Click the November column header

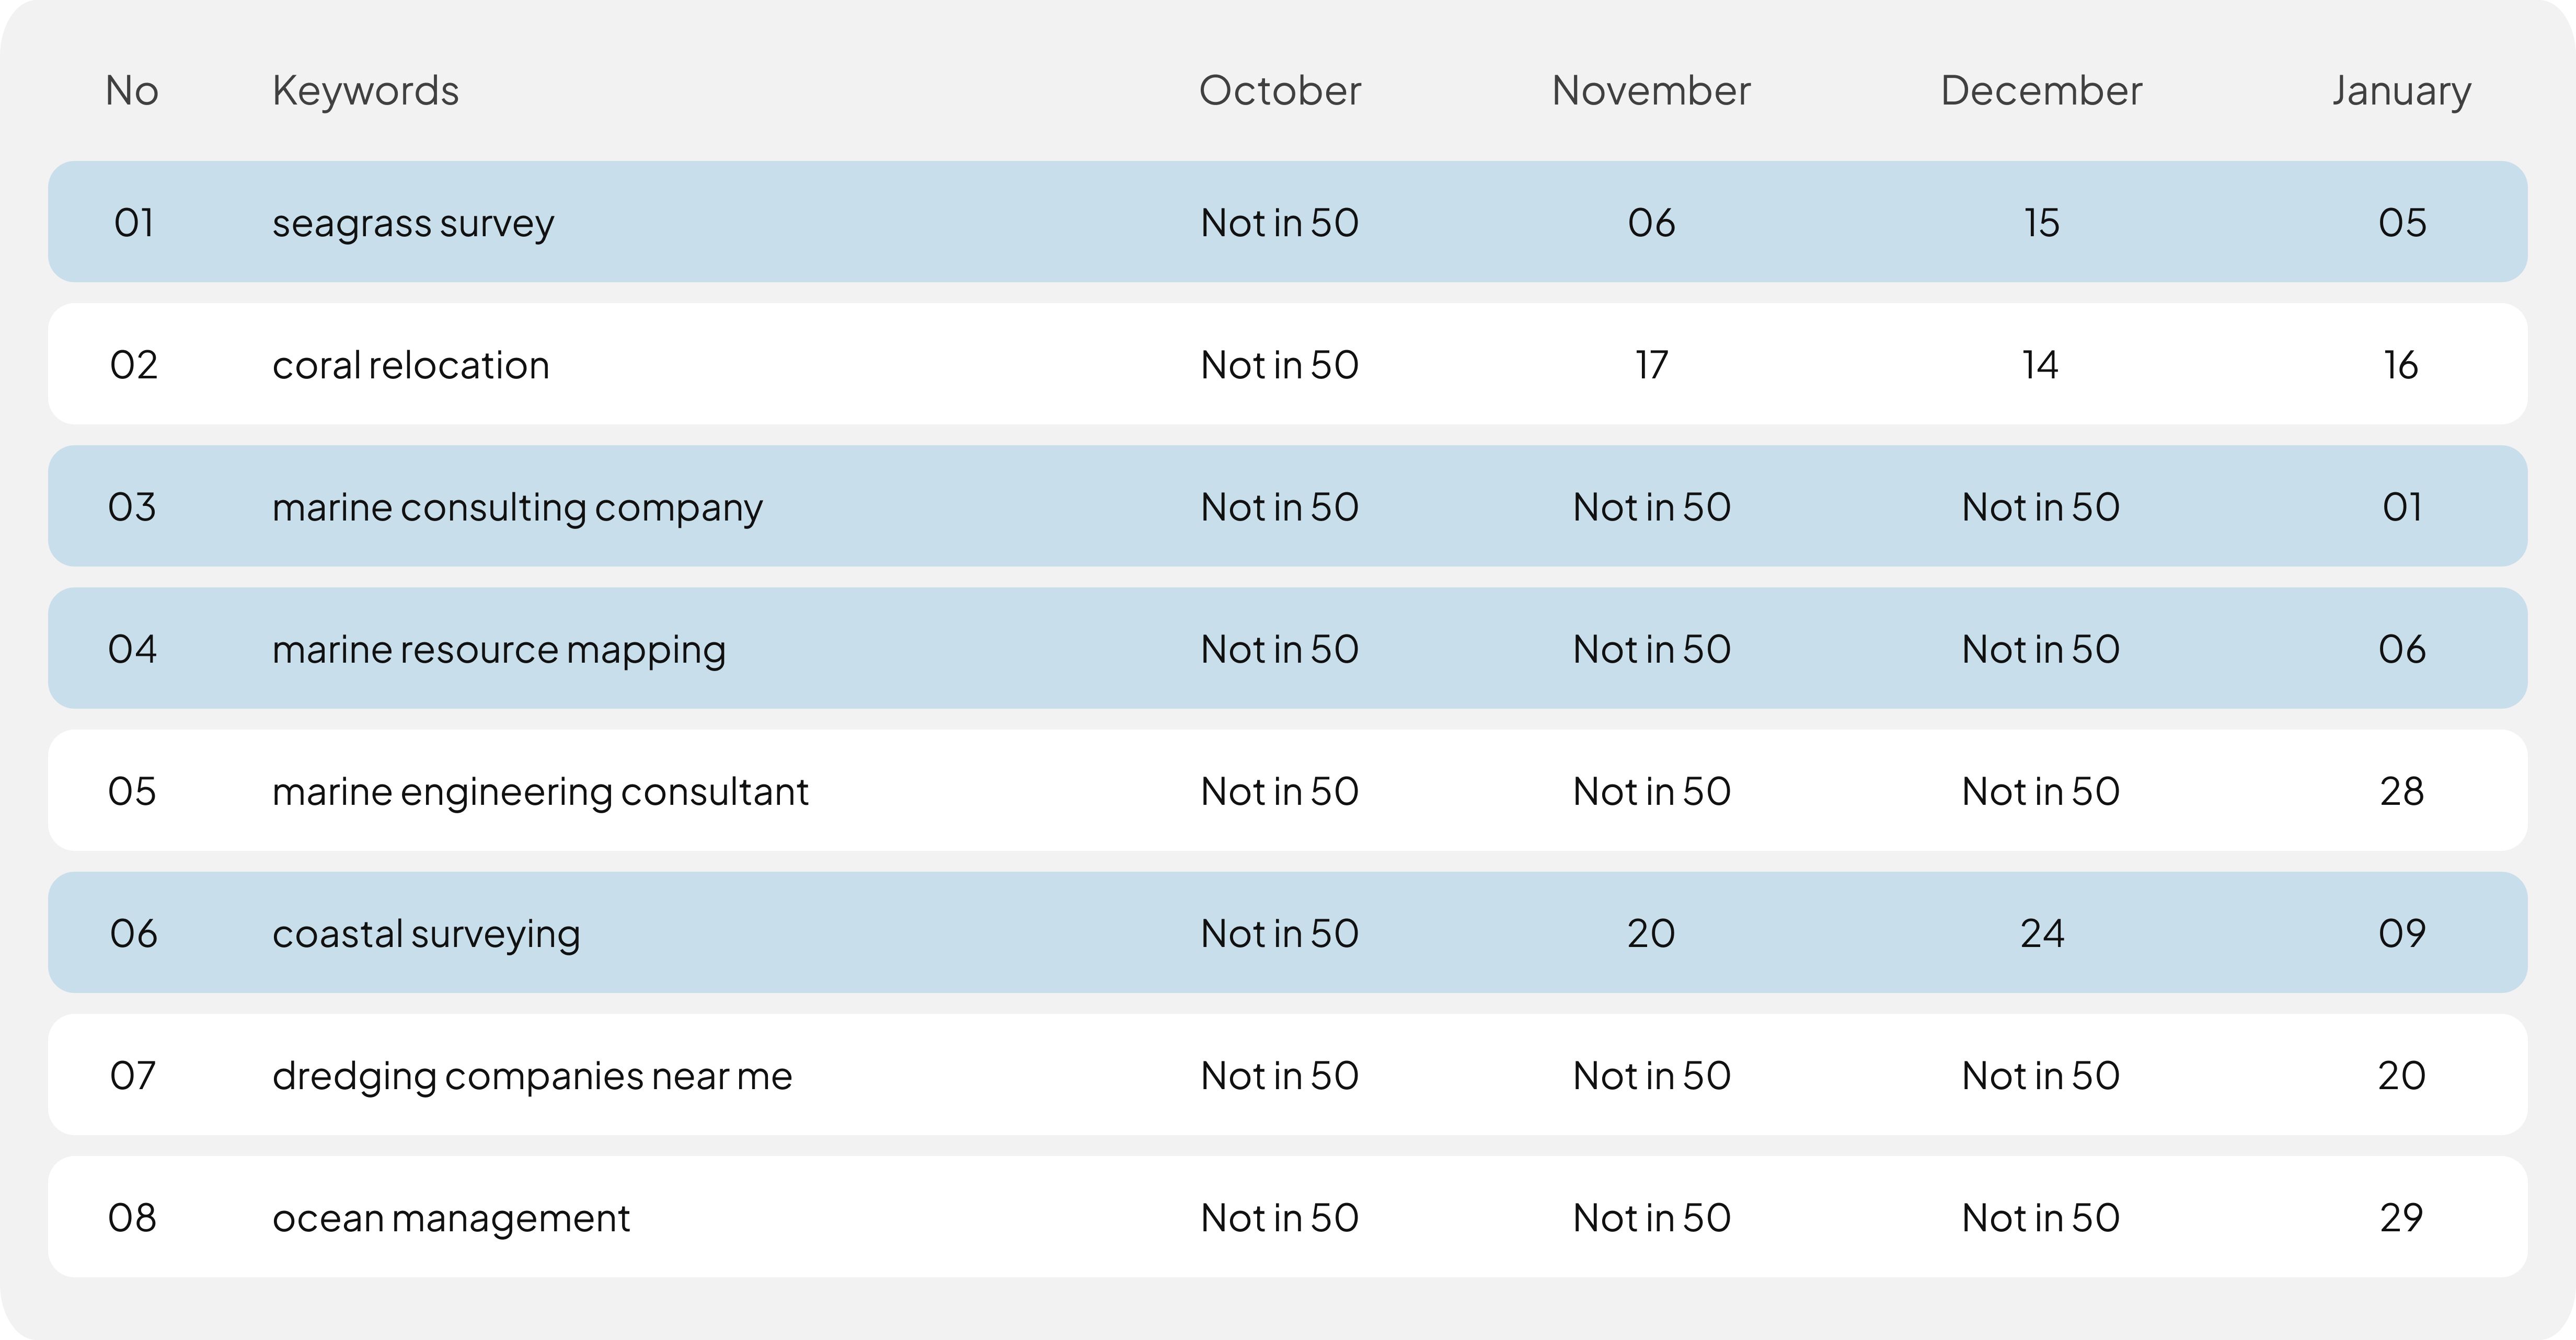(1650, 91)
